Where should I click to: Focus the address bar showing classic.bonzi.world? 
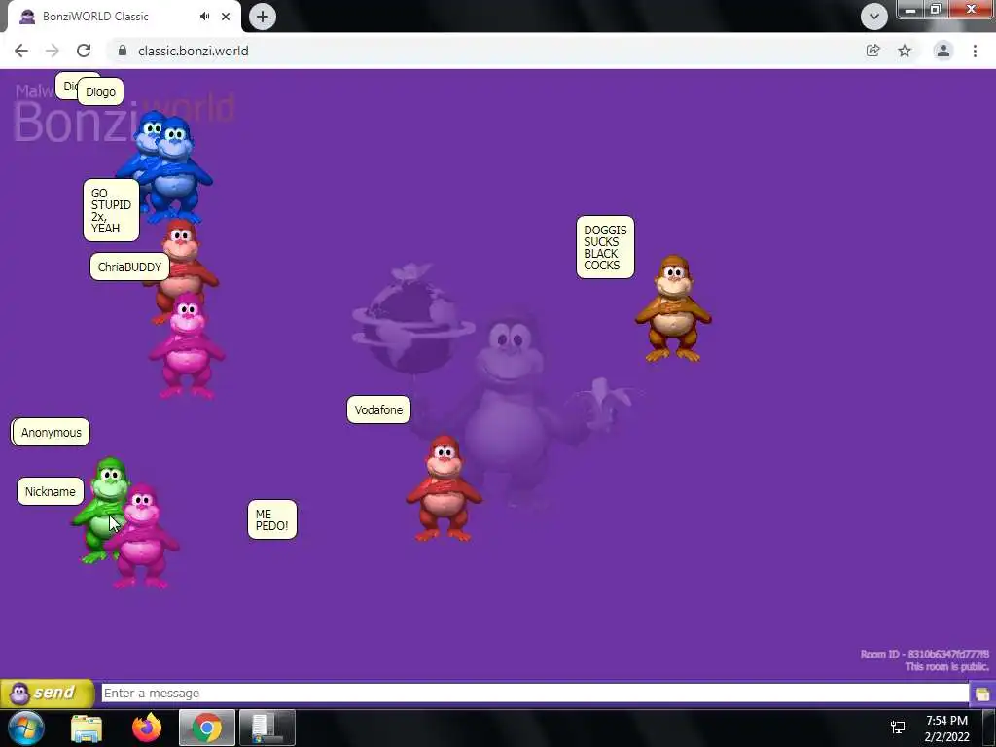click(x=482, y=51)
